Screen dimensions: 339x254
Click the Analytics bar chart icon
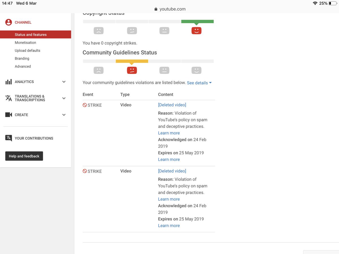click(9, 82)
